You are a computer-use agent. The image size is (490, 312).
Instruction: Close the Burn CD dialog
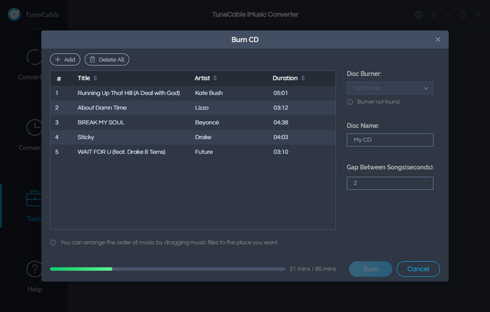click(438, 40)
